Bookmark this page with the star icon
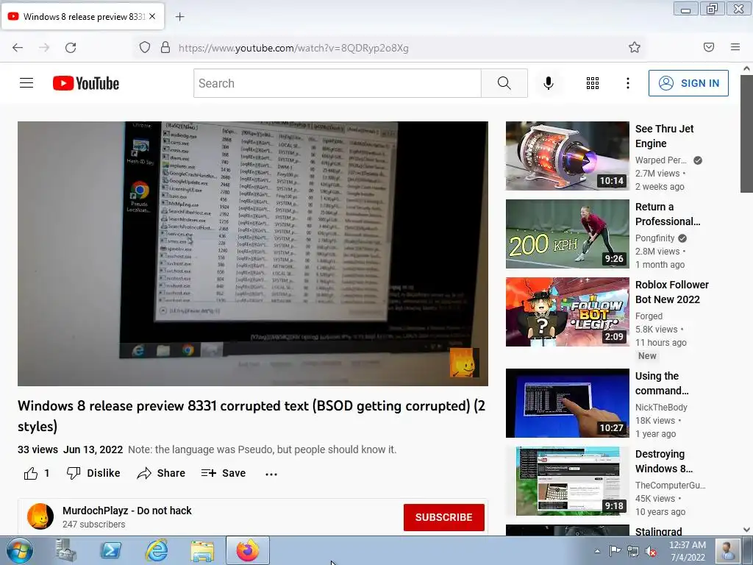 pyautogui.click(x=635, y=48)
